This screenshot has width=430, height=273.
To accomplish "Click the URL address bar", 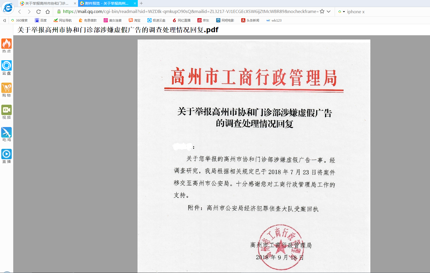I will (x=190, y=11).
